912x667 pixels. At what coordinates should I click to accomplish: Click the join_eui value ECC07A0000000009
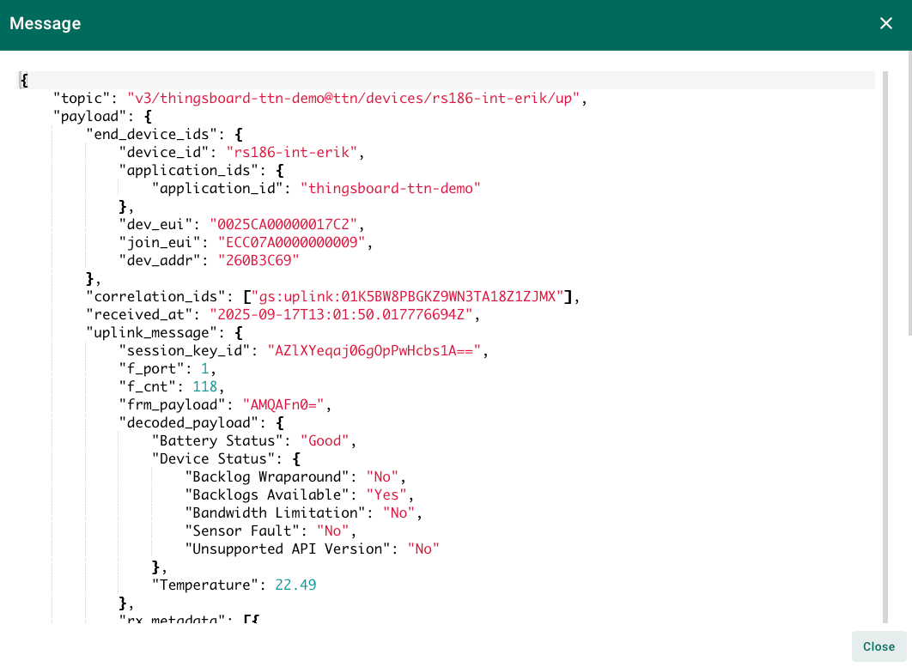[x=293, y=242]
